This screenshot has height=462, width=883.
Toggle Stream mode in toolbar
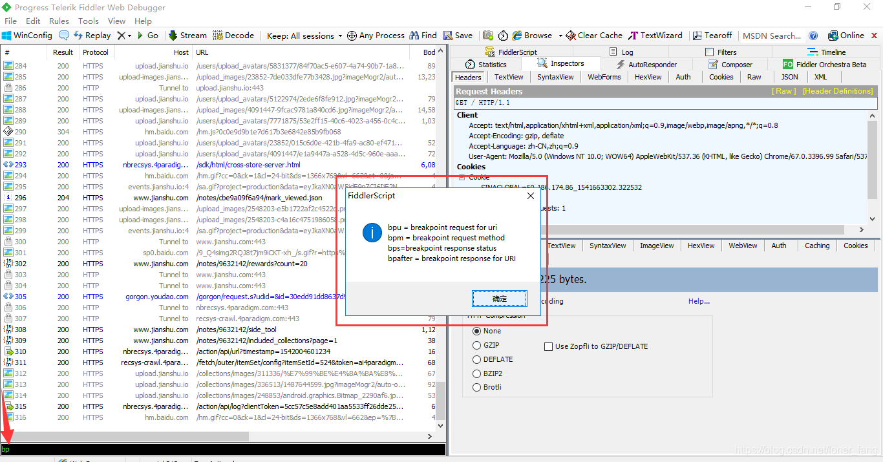pos(187,36)
